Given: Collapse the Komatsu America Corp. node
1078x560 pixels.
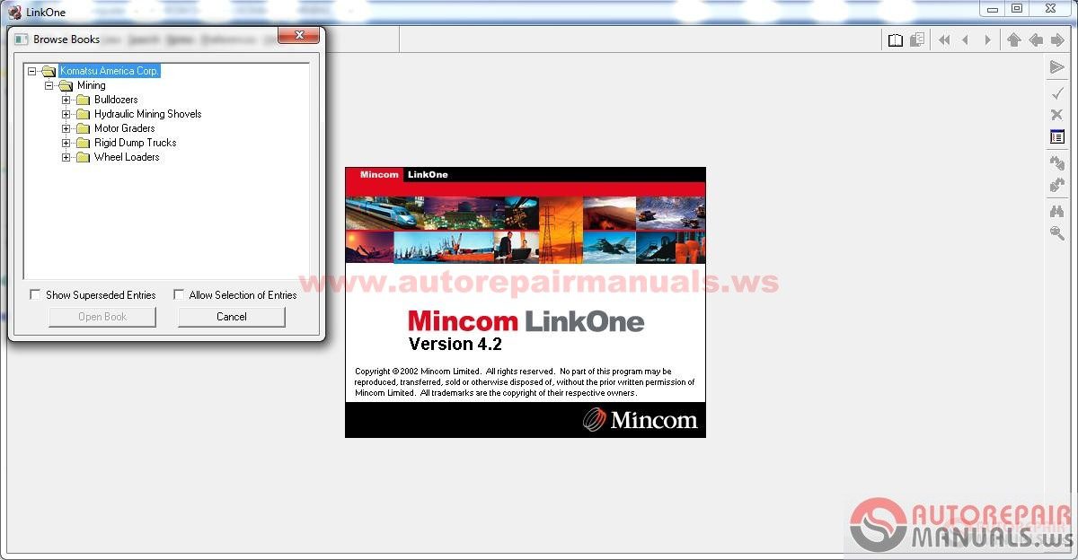Looking at the screenshot, I should click(31, 71).
